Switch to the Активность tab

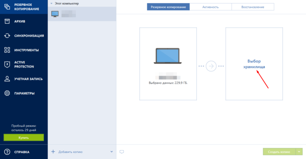pos(210,7)
